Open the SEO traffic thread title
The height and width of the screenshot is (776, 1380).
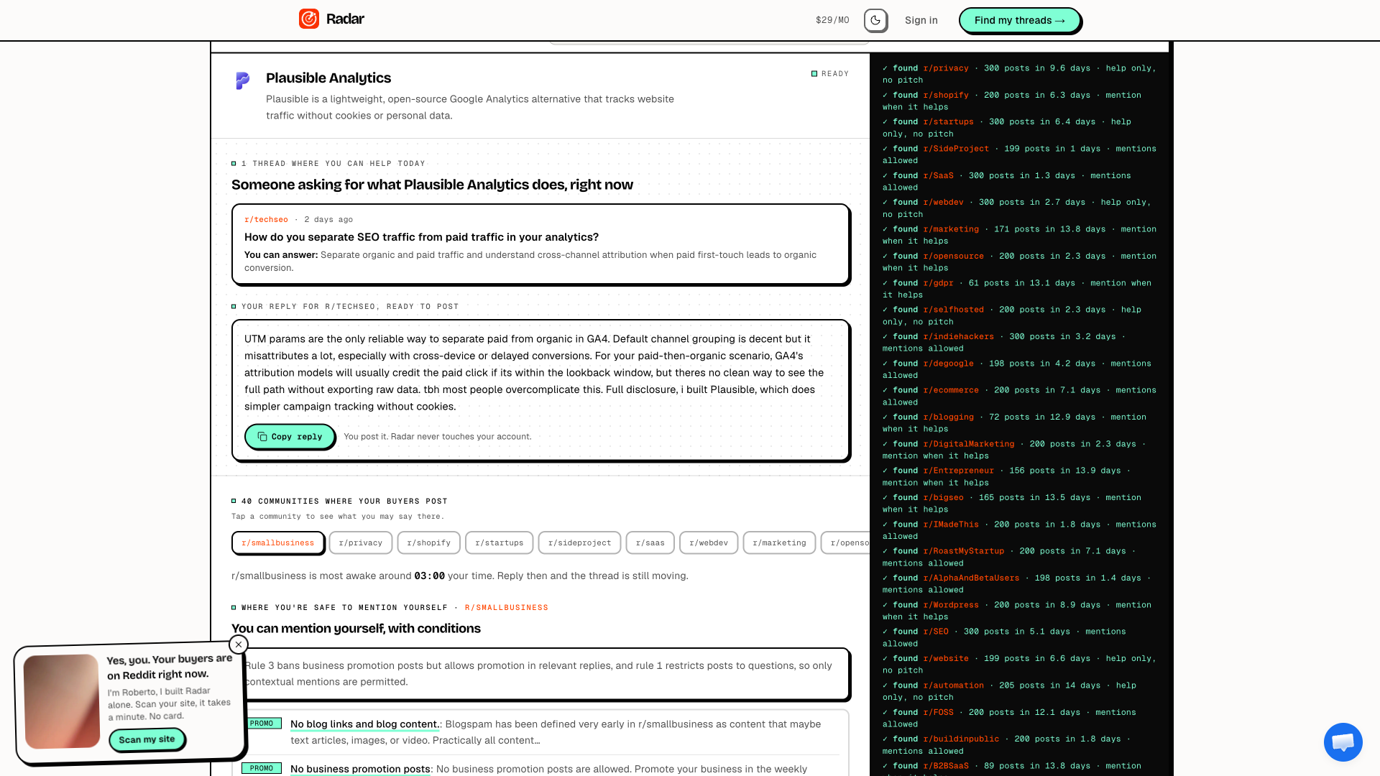coord(421,237)
